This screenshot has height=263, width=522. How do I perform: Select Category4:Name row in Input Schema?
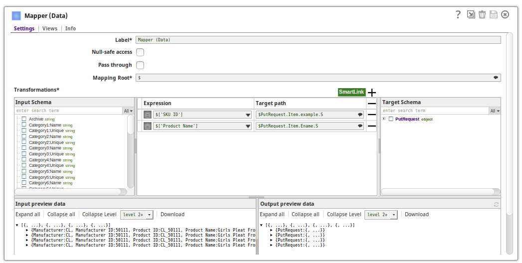click(x=50, y=160)
